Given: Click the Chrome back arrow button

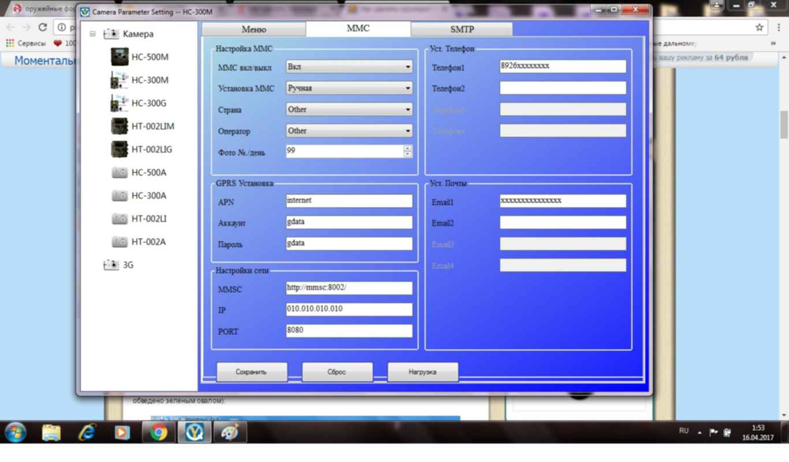Looking at the screenshot, I should (x=10, y=27).
